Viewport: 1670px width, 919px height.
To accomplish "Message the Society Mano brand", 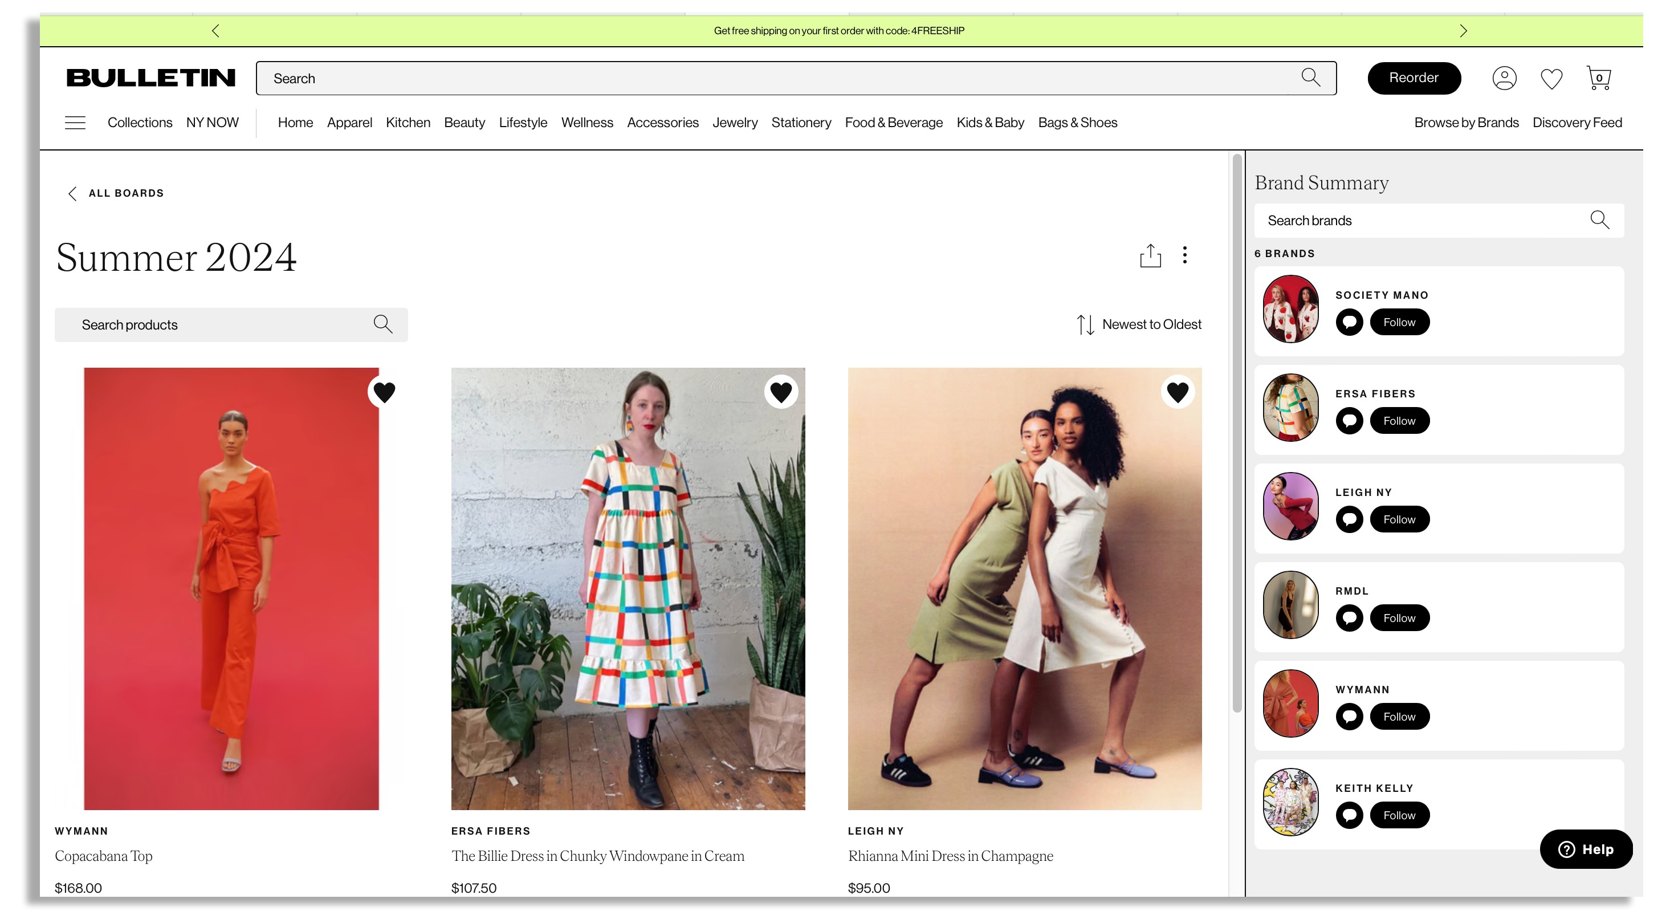I will pos(1349,322).
